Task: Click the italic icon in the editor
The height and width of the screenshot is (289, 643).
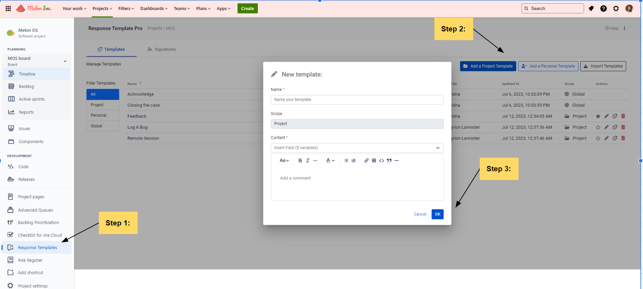Action: (307, 161)
